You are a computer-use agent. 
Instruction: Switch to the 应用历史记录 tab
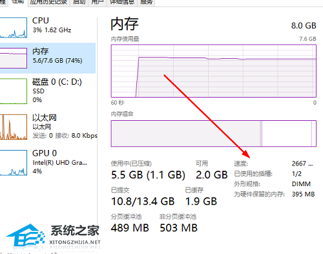click(x=48, y=3)
